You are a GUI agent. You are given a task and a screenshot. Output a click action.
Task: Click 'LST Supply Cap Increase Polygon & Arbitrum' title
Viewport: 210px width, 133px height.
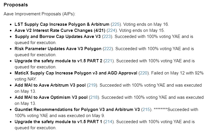pyautogui.click(x=62, y=24)
